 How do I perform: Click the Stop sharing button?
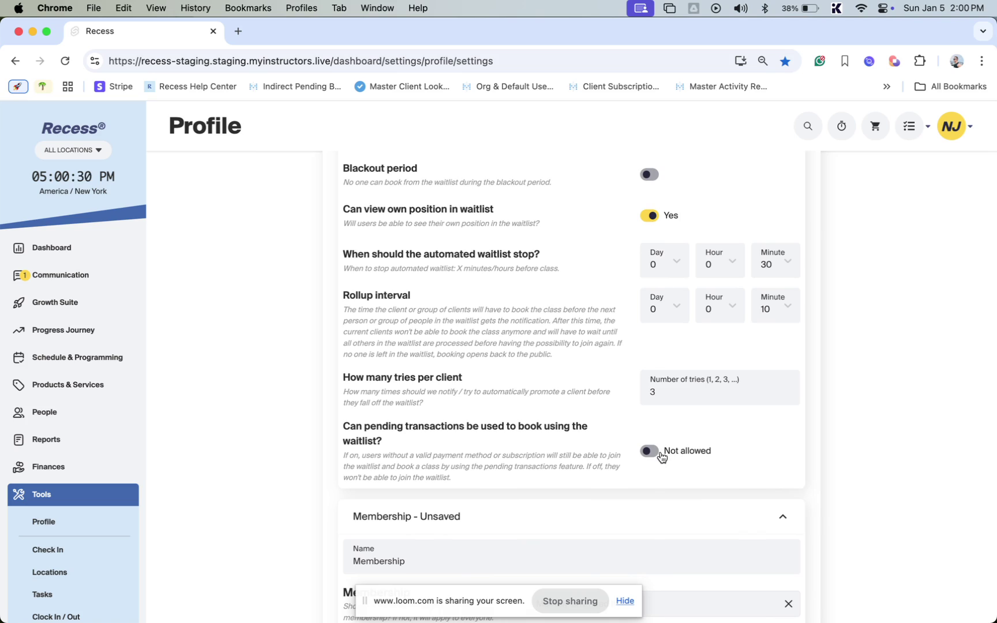[569, 601]
